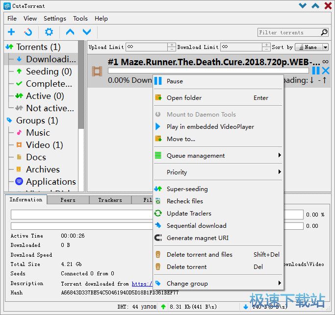Open settings via the gear toolbar icon

[x=49, y=32]
